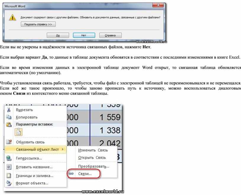Click the scissors icon next to Вырезать
Screen dimensions: 241x195
pyautogui.click(x=9, y=110)
